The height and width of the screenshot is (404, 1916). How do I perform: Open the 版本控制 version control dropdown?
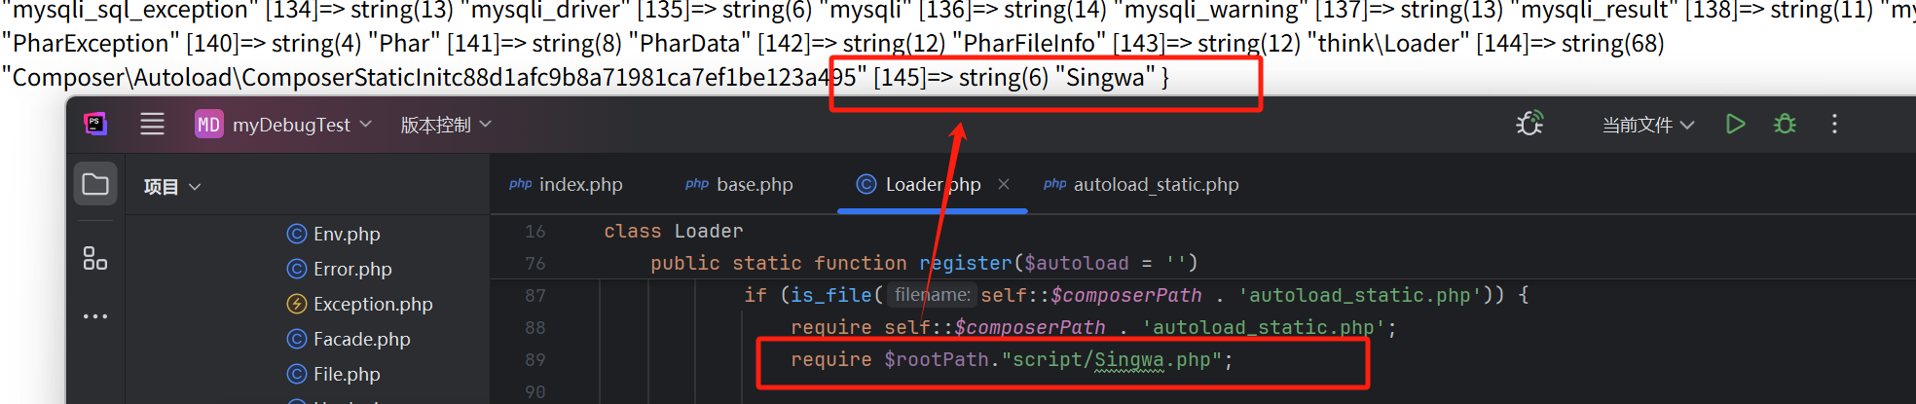(x=446, y=125)
